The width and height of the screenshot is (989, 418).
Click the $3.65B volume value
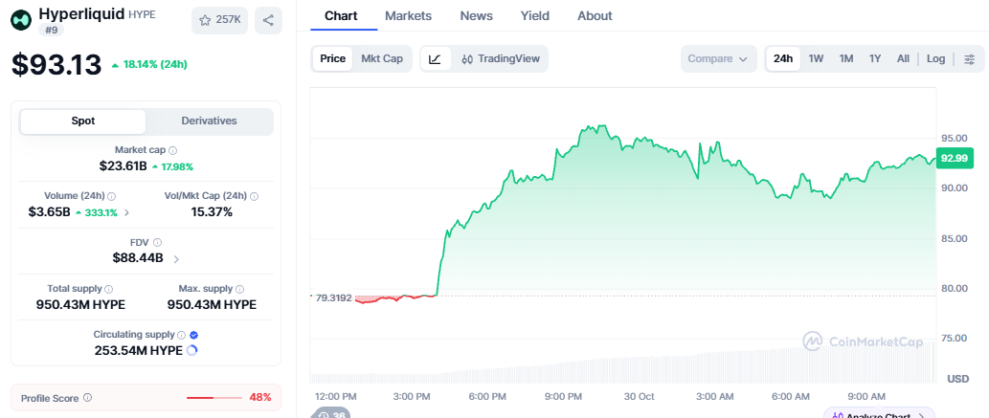pyautogui.click(x=49, y=212)
